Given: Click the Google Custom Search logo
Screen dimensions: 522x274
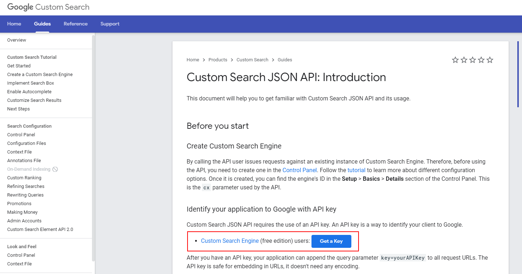Looking at the screenshot, I should [48, 7].
